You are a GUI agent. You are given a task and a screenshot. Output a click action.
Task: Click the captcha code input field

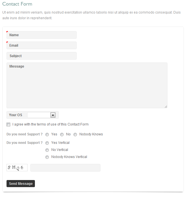pos(65,168)
